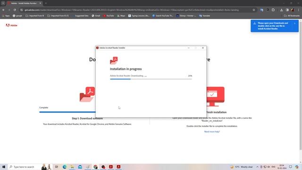Open the Apps bookmark
Screen dimensions: 302x170
(6, 16)
